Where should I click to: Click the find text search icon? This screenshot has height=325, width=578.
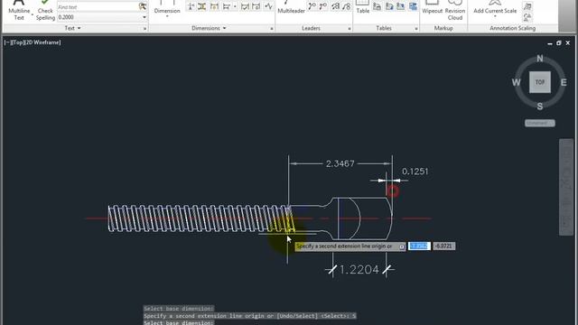(x=143, y=6)
